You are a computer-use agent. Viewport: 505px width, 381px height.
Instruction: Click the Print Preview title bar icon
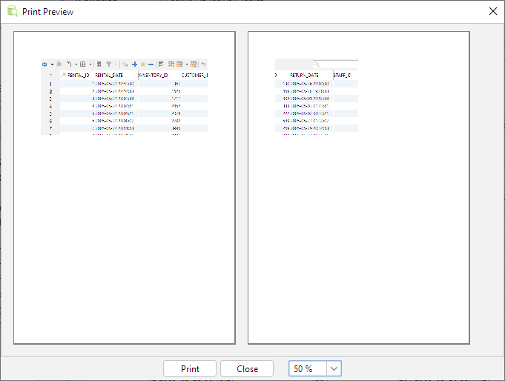click(x=12, y=12)
